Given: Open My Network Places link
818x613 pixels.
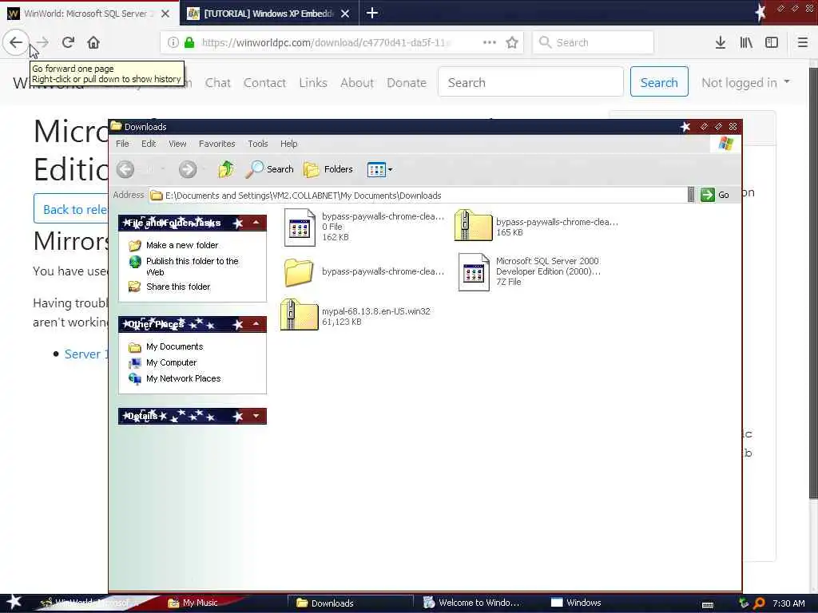Looking at the screenshot, I should click(183, 378).
